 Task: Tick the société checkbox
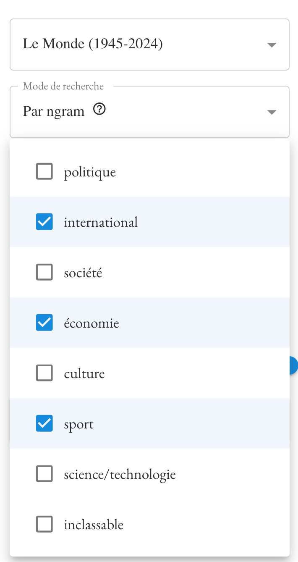tap(44, 272)
